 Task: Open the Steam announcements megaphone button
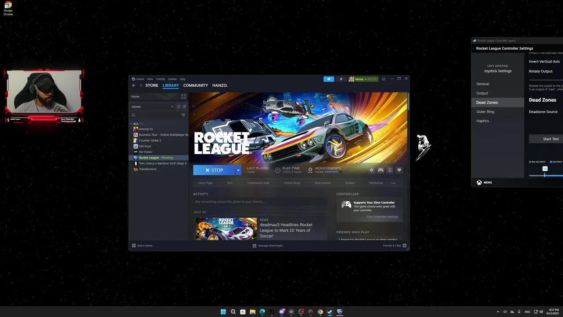329,79
